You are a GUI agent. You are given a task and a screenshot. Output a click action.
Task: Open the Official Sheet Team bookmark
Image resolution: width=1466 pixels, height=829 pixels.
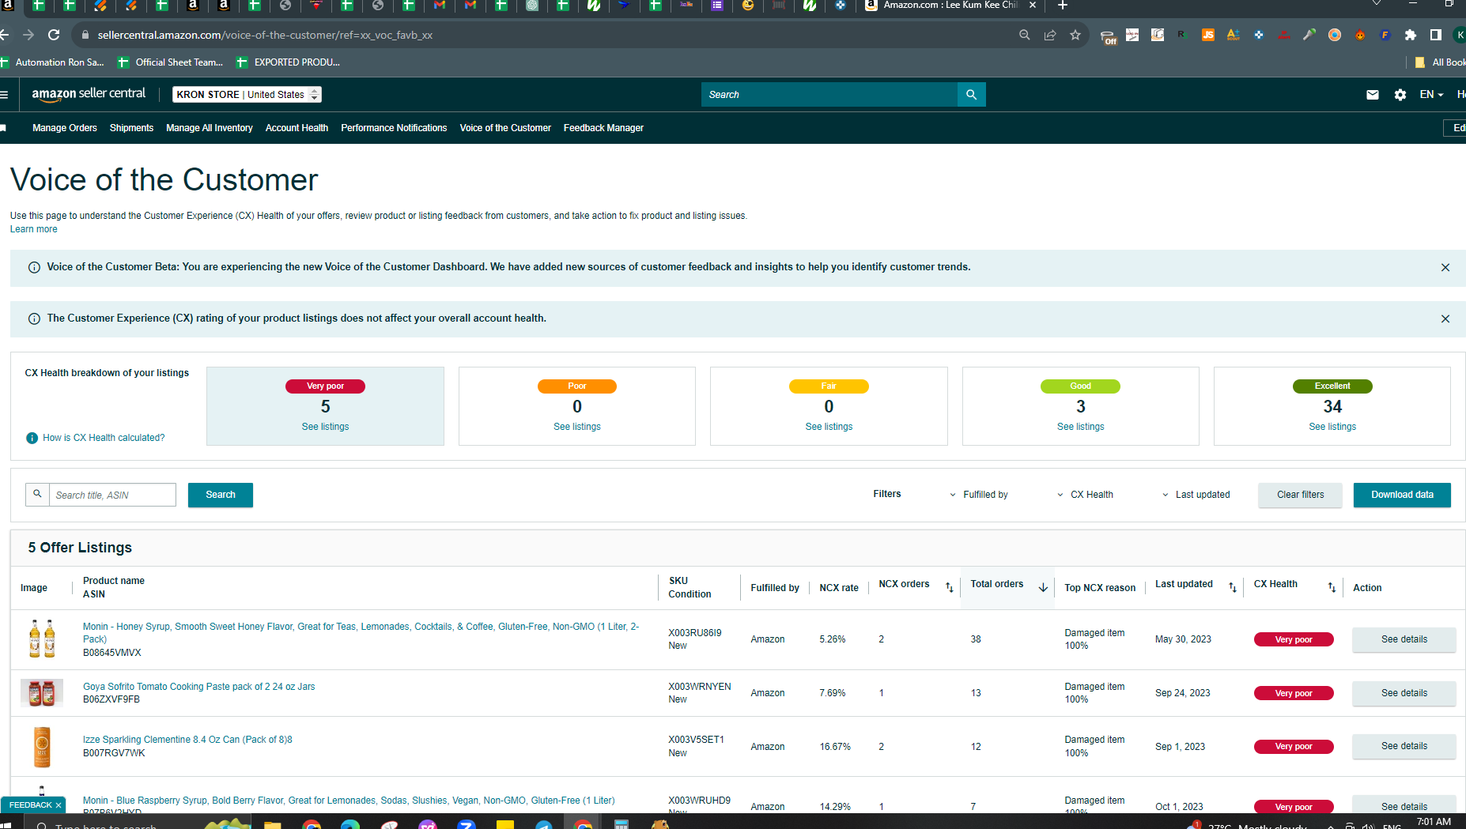[170, 62]
